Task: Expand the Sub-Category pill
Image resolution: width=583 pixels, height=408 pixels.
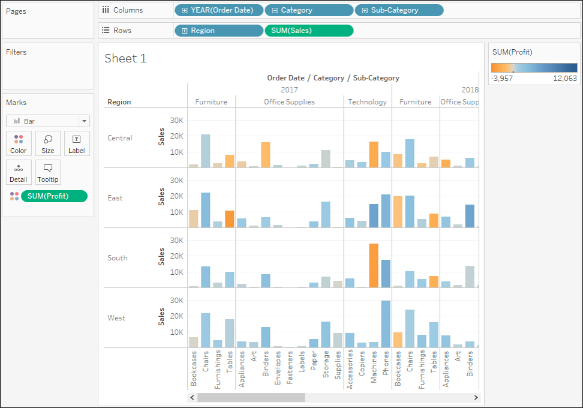Action: coord(364,10)
